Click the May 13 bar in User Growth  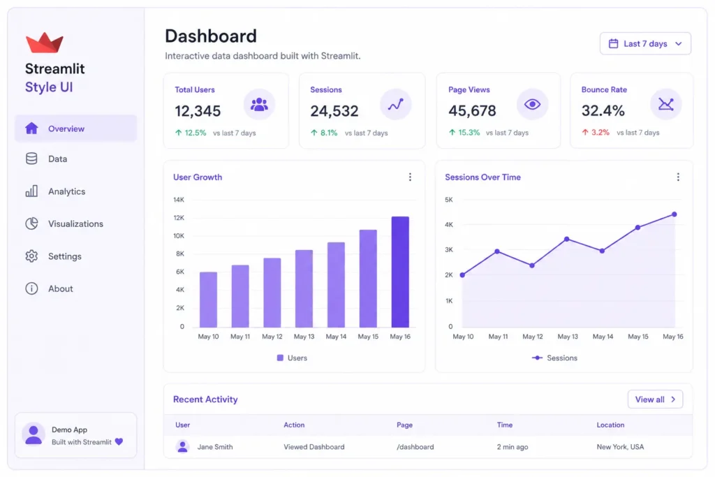(x=304, y=288)
